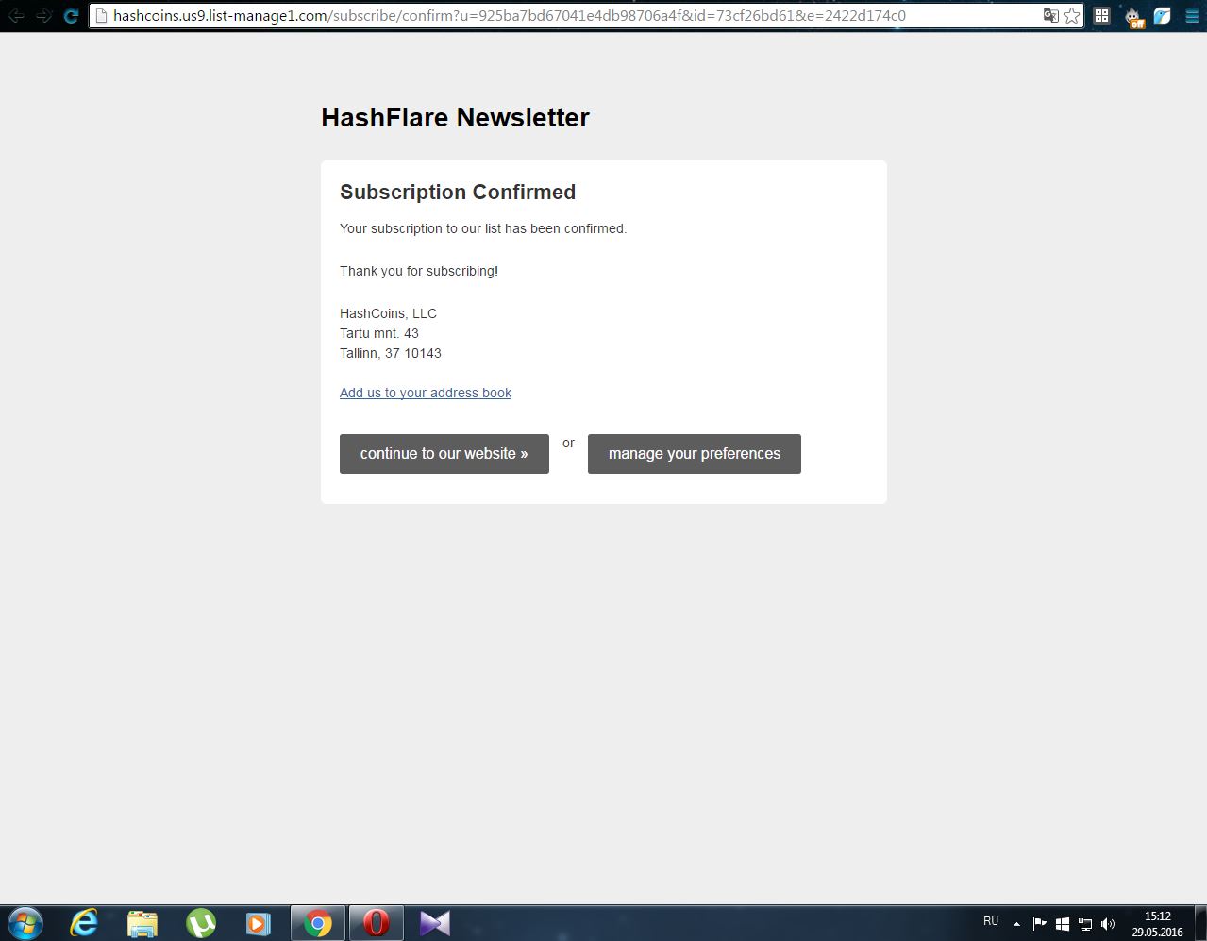
Task: Launch Internet Explorer from taskbar
Action: click(84, 923)
